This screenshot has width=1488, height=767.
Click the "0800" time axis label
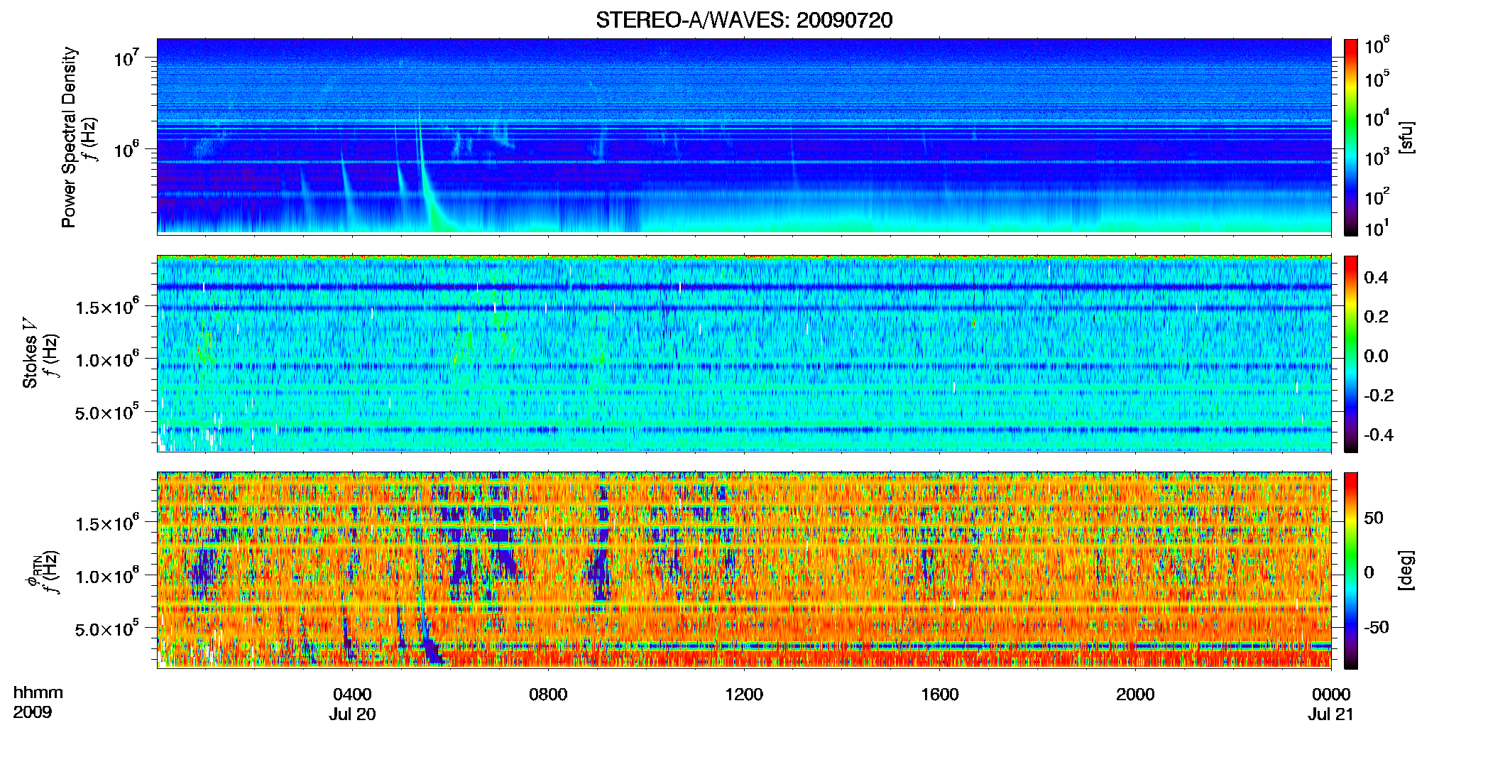tap(548, 694)
